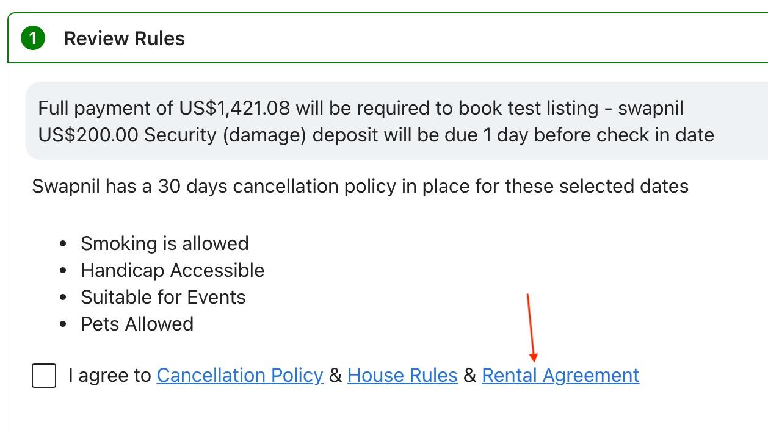
Task: Open the Cancellation Policy link
Action: pyautogui.click(x=240, y=375)
